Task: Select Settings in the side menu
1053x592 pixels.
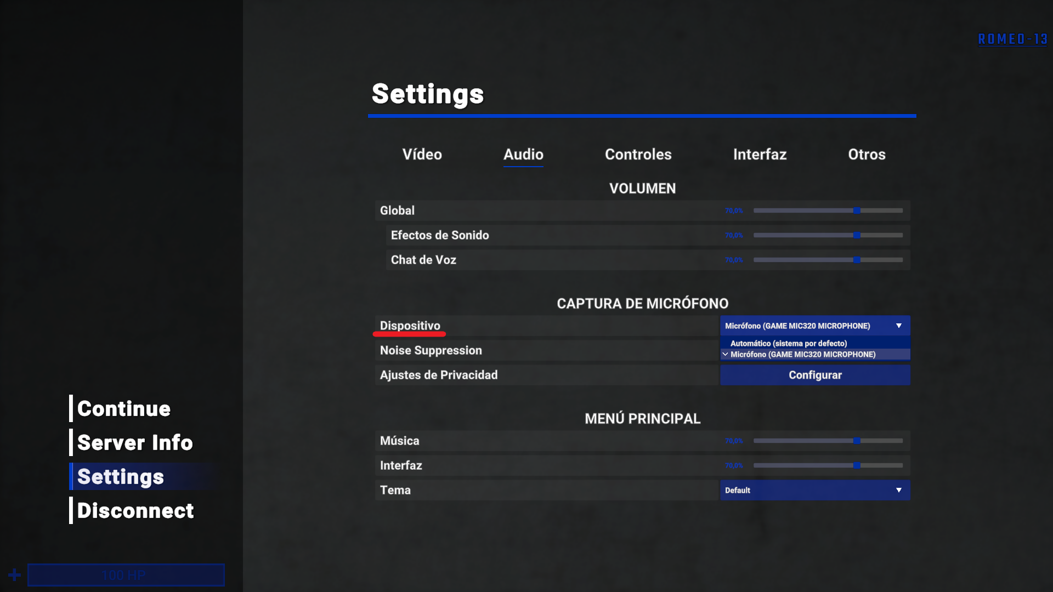Action: point(121,477)
